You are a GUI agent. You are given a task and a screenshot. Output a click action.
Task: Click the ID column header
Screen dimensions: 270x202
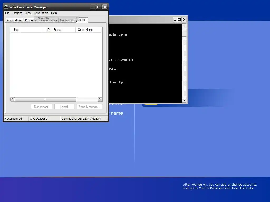click(x=46, y=30)
